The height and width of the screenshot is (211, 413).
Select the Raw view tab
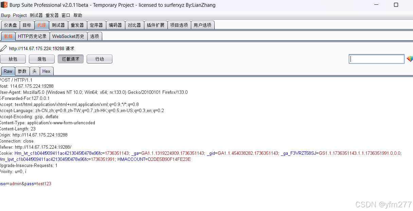point(8,71)
